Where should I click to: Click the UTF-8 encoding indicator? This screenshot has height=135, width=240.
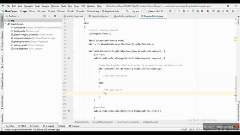coord(199,129)
